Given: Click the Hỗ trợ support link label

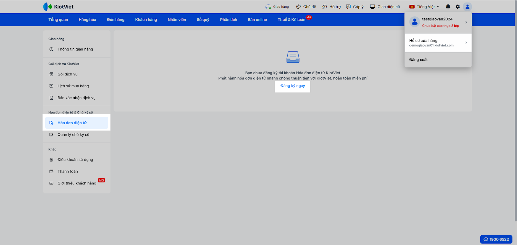Looking at the screenshot, I should tap(335, 7).
